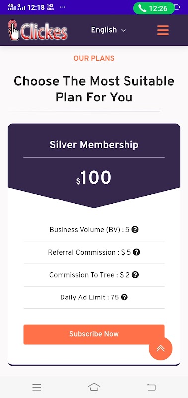
Task: Tap the green ongoing call indicator
Action: pyautogui.click(x=154, y=8)
